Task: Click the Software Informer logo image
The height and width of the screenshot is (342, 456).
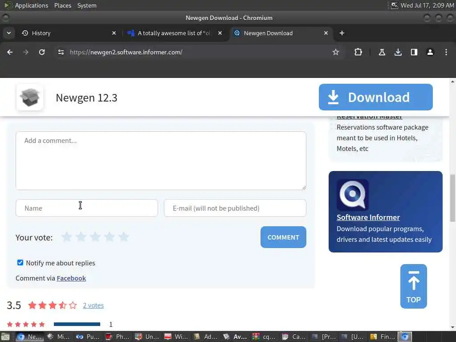Action: click(353, 195)
